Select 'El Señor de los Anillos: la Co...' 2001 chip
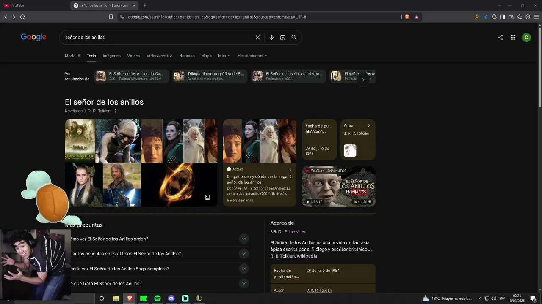 point(131,76)
